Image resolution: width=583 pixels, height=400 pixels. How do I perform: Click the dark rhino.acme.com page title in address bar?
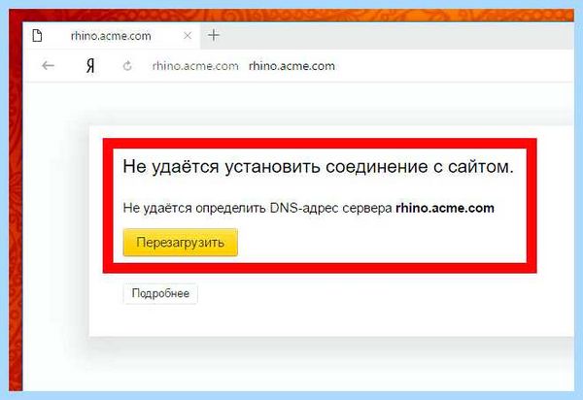[291, 66]
